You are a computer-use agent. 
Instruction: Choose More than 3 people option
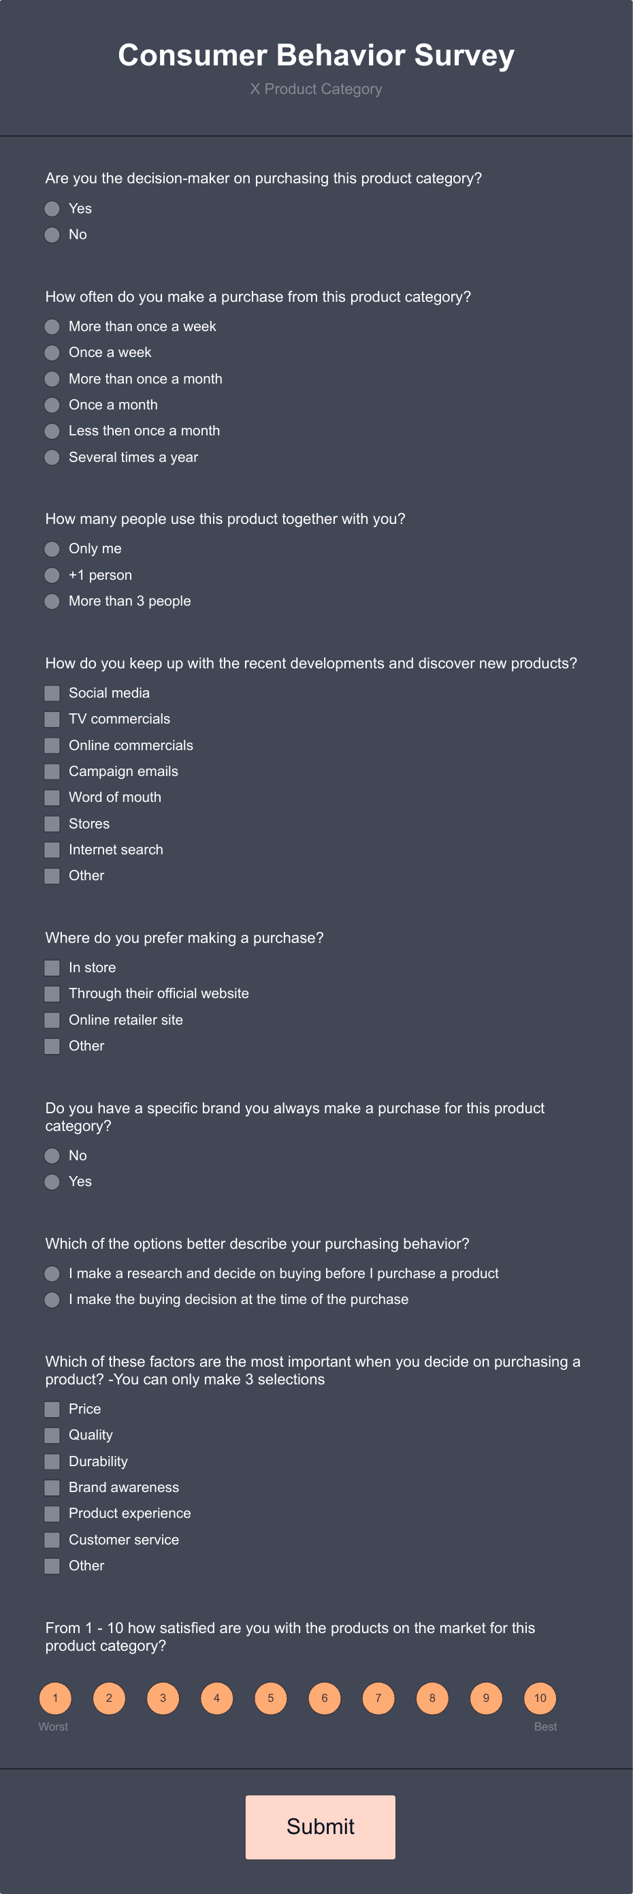point(52,601)
